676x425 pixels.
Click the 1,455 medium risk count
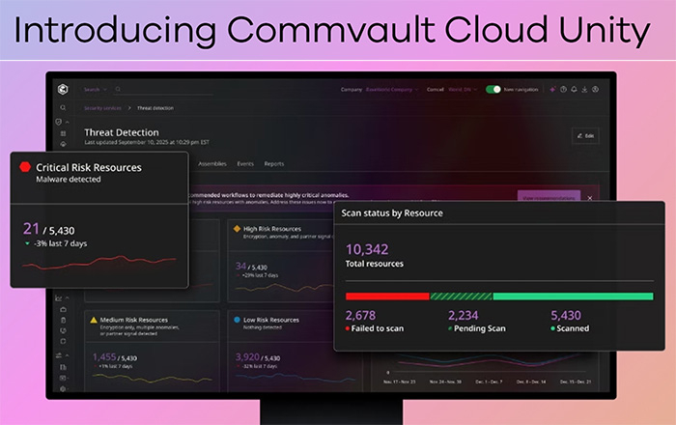pyautogui.click(x=104, y=356)
